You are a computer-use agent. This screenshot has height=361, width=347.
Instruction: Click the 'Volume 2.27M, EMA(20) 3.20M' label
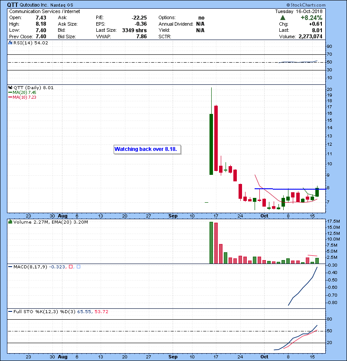(x=51, y=222)
